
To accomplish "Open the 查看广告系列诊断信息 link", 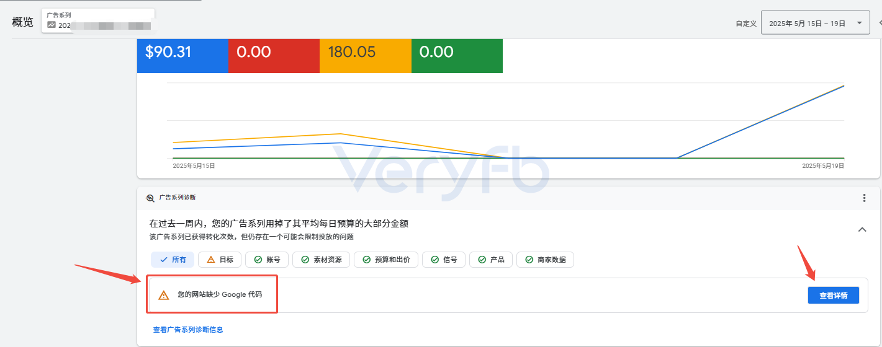I will pos(188,330).
